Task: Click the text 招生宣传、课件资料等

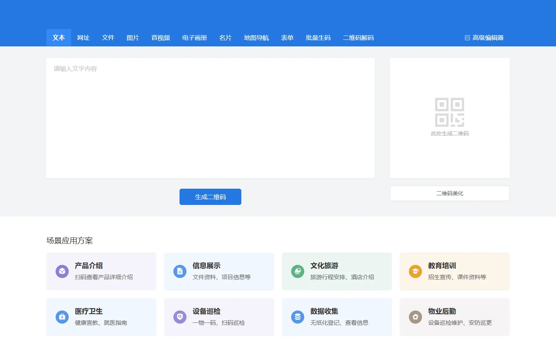Action: 457,277
